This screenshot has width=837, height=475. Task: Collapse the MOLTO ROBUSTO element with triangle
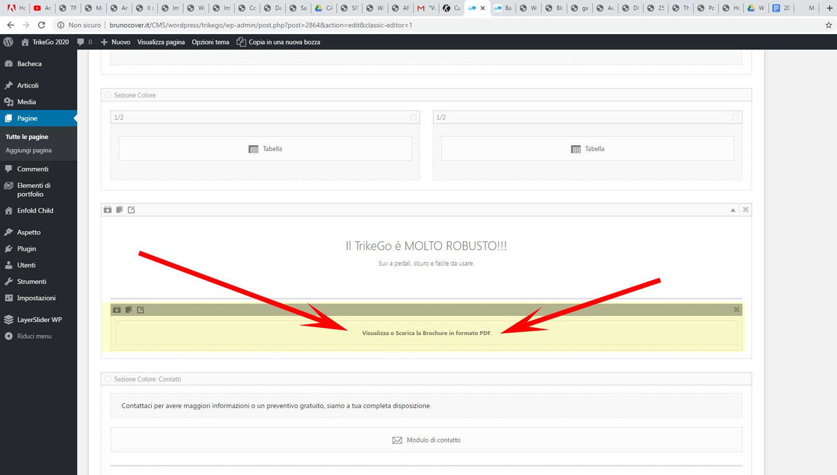[x=733, y=210]
